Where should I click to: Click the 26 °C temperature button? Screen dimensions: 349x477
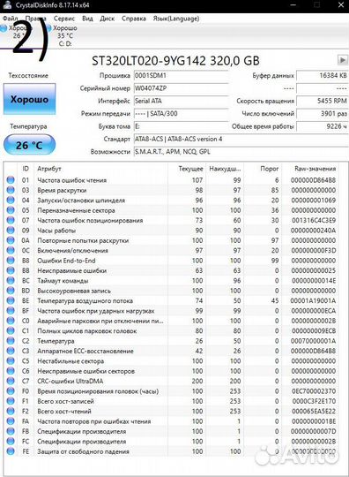[x=29, y=145]
